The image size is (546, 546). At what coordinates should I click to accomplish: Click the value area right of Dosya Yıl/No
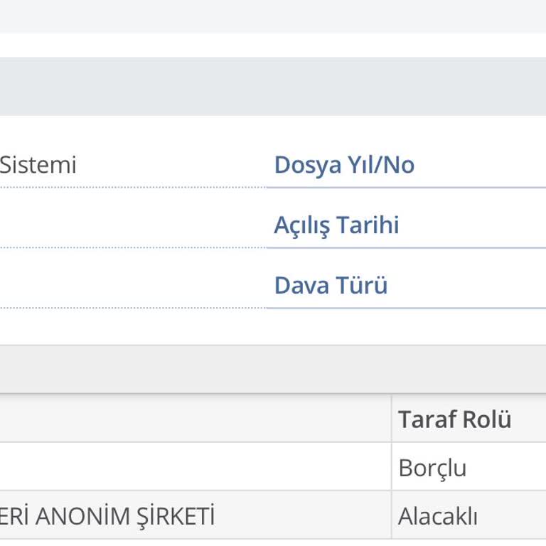[x=483, y=165]
